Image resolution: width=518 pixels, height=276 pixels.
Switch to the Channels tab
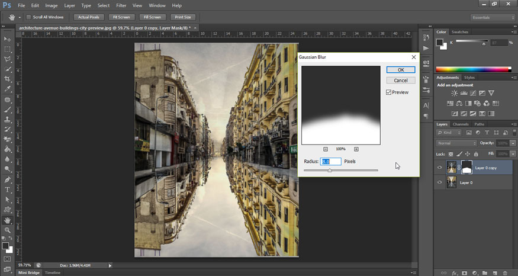coord(461,124)
